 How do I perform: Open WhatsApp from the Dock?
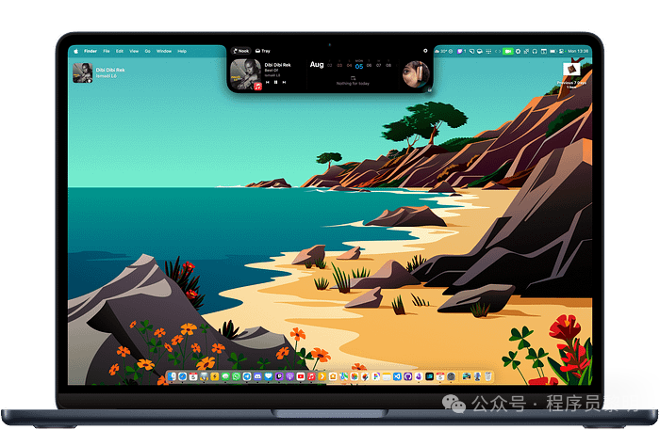(x=236, y=376)
